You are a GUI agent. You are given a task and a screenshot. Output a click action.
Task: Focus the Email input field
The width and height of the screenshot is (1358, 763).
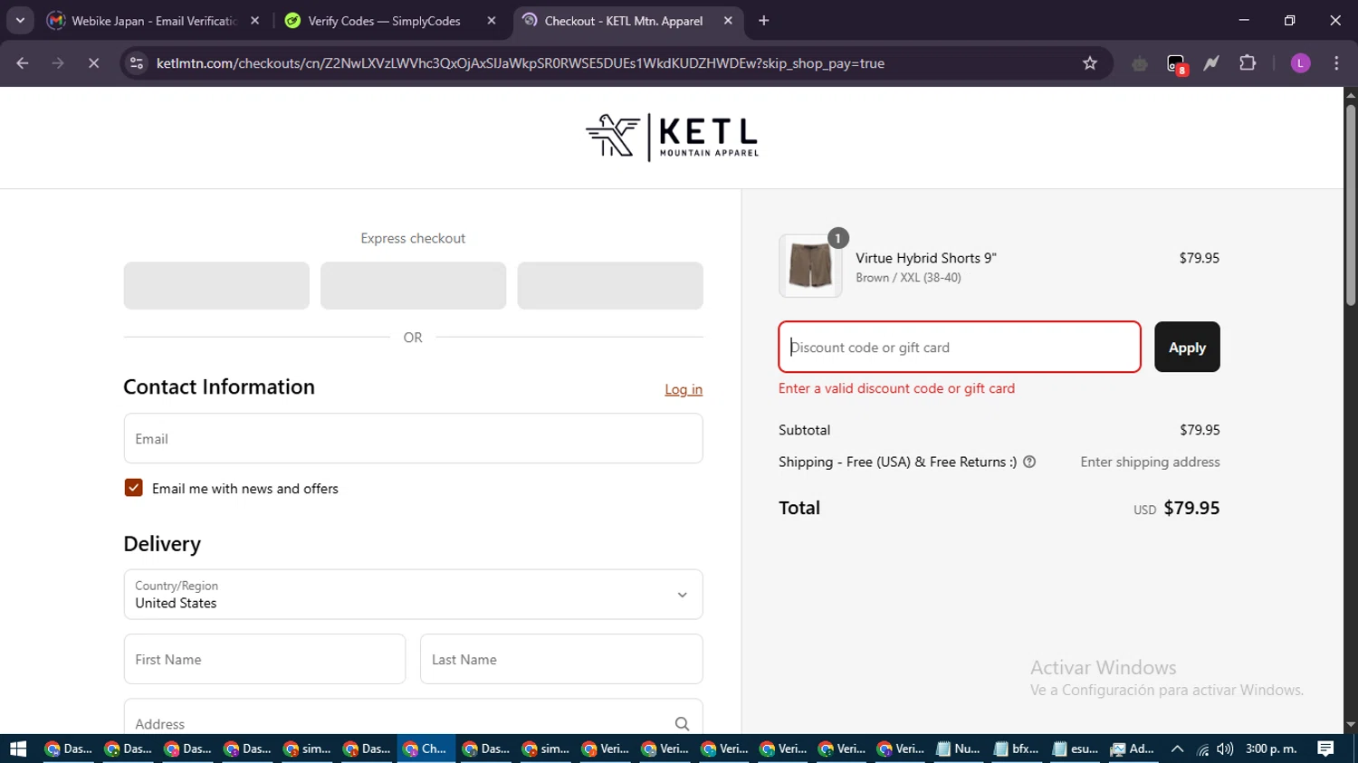coord(413,439)
